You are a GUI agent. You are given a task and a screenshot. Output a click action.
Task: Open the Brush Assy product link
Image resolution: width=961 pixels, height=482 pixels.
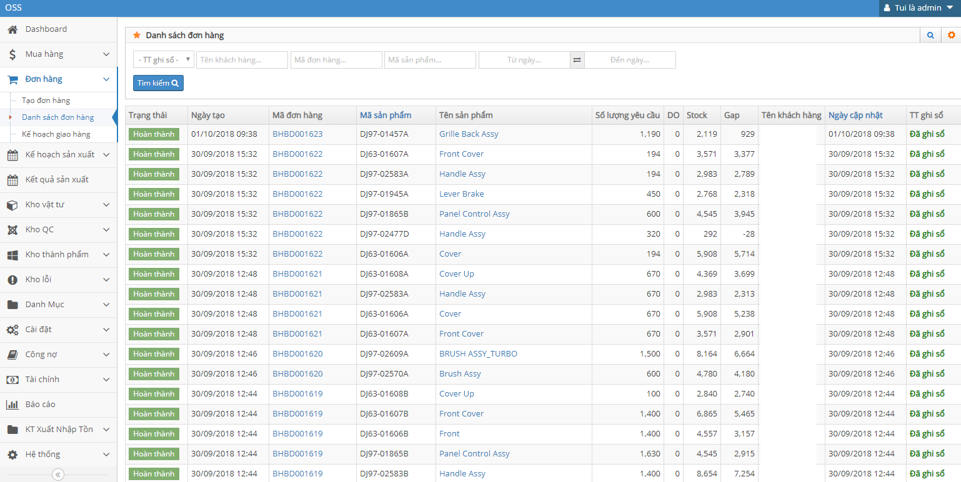click(x=460, y=374)
